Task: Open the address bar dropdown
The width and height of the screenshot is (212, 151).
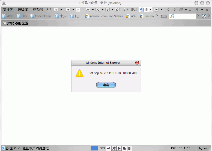Action: pyautogui.click(x=151, y=9)
